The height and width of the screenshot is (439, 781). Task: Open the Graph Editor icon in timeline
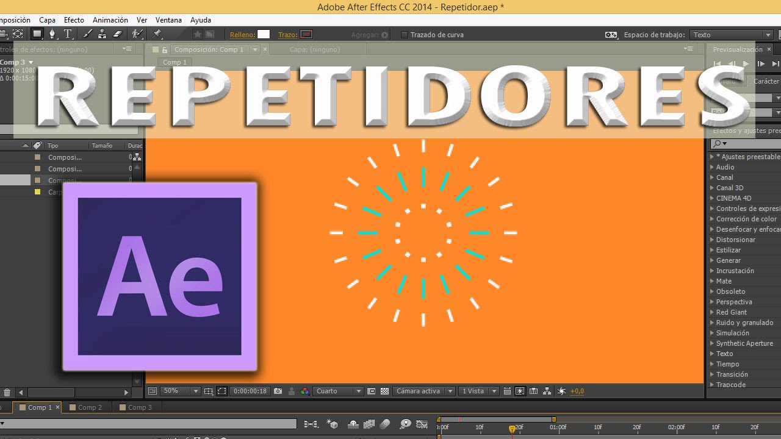(422, 424)
